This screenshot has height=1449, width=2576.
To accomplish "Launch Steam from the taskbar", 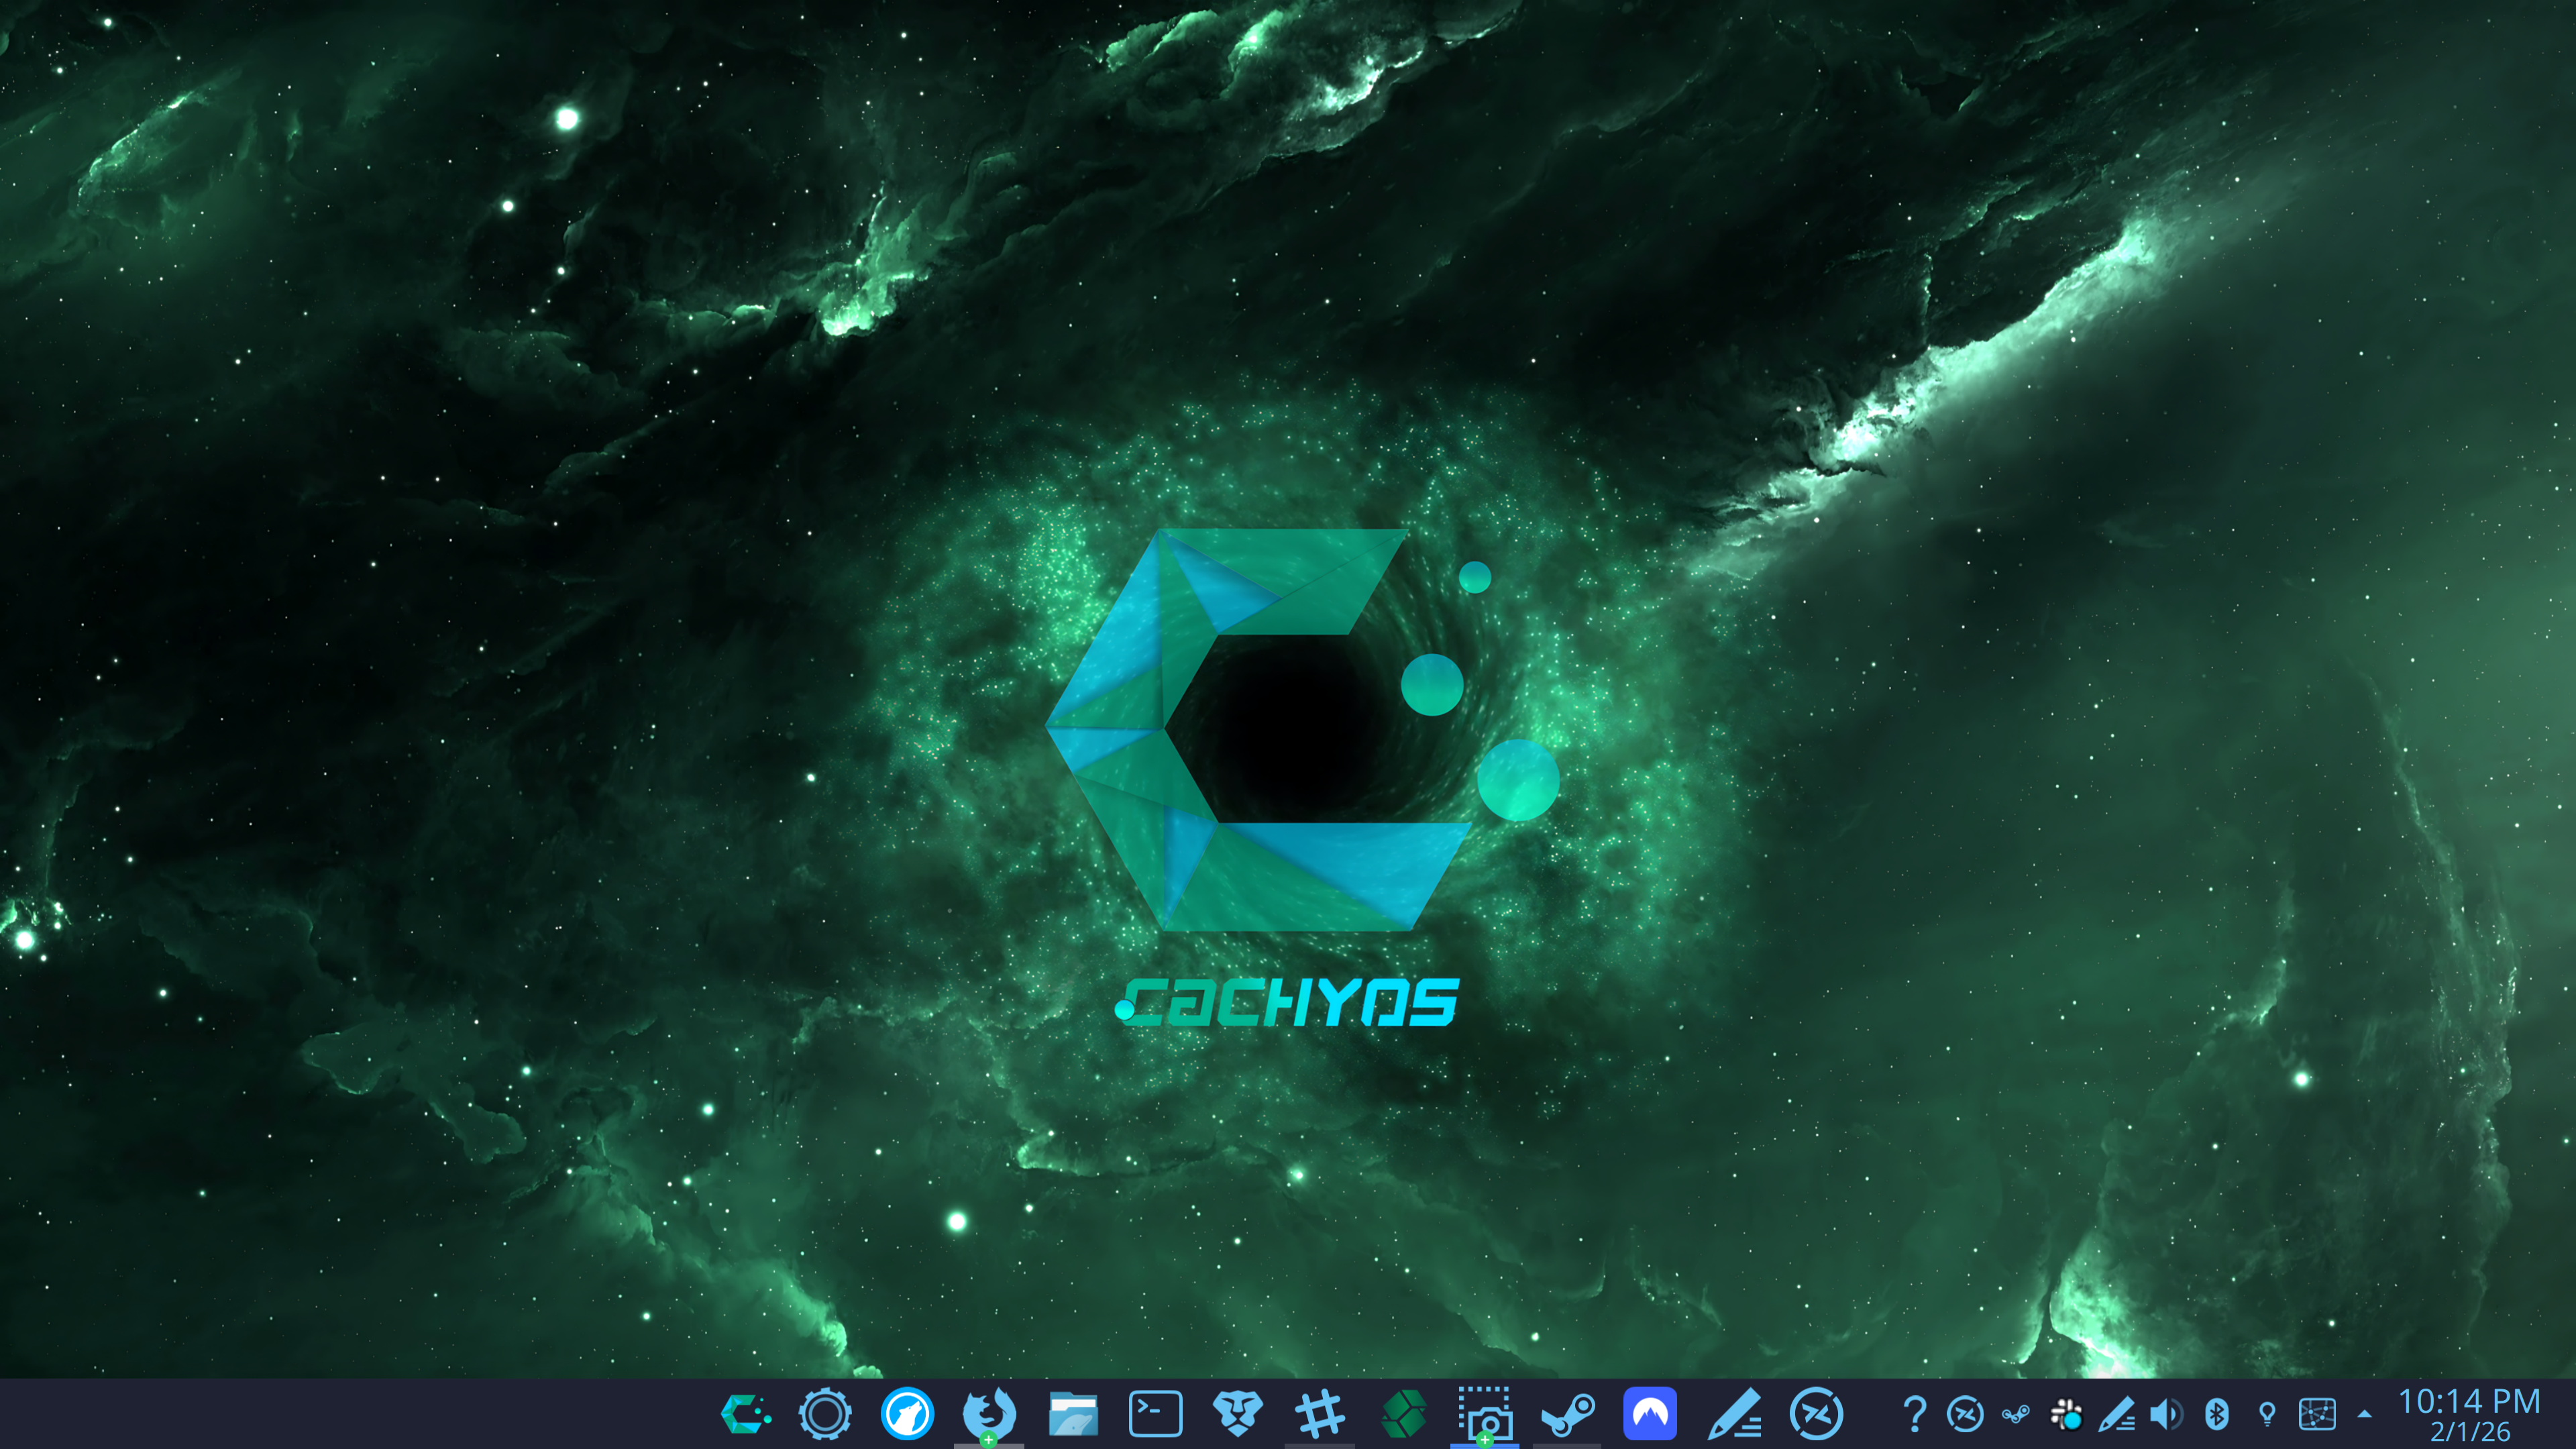I will pyautogui.click(x=1567, y=1415).
